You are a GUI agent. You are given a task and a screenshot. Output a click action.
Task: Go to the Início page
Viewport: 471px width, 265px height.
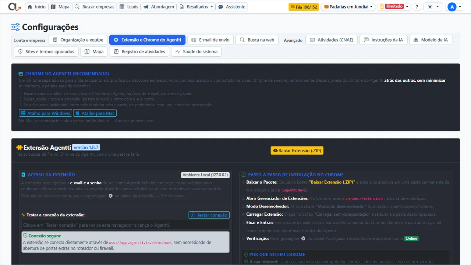coord(37,7)
